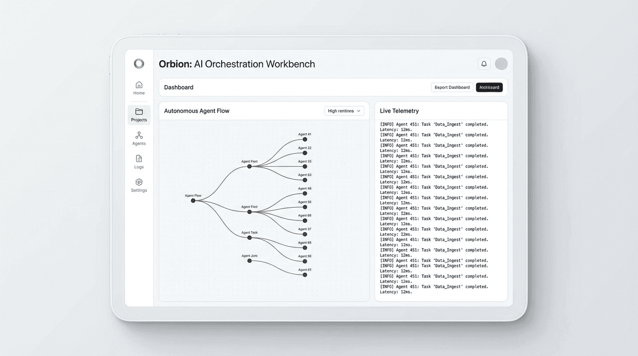638x356 pixels.
Task: Click the Autonomous Agent Flow panel title
Action: [197, 111]
